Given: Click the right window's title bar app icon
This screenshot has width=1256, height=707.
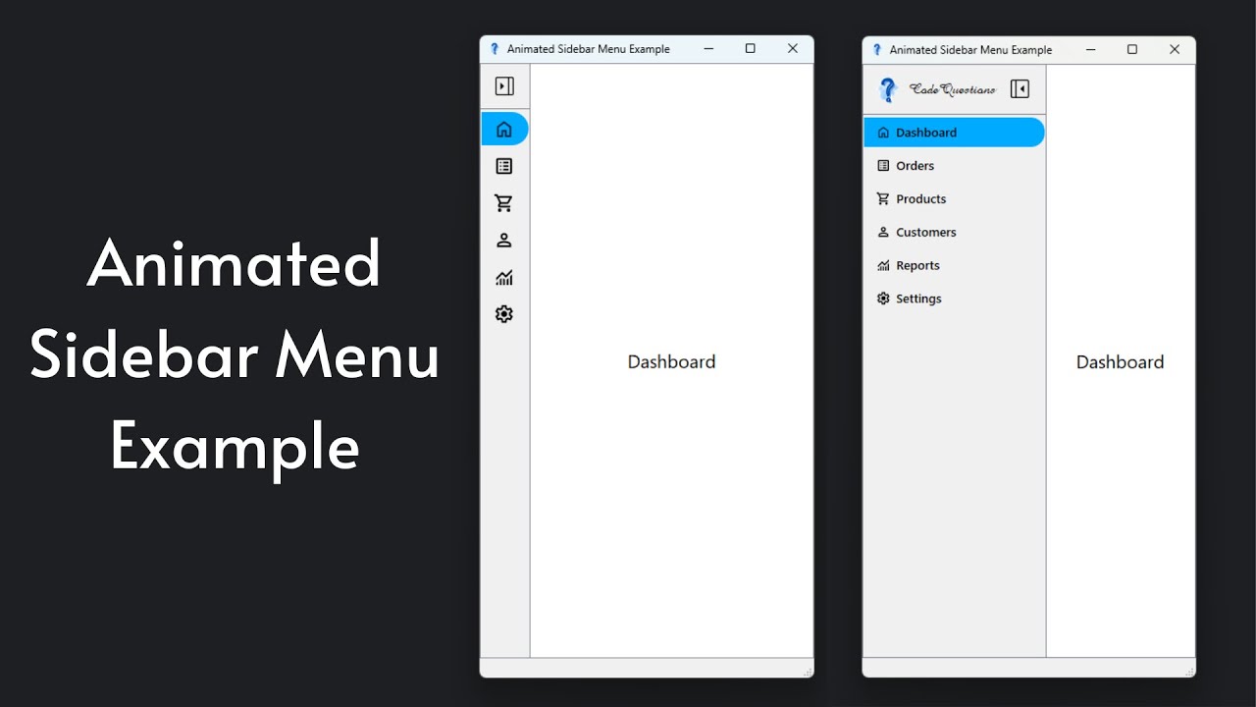Looking at the screenshot, I should pos(877,49).
